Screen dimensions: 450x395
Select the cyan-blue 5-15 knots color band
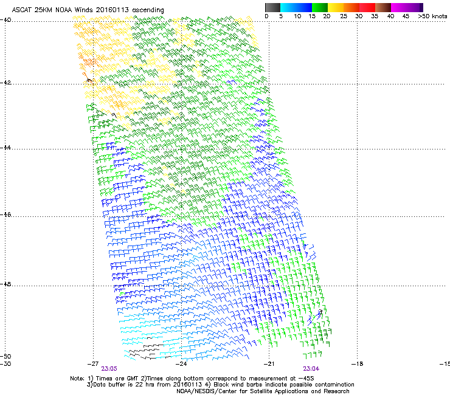click(296, 7)
